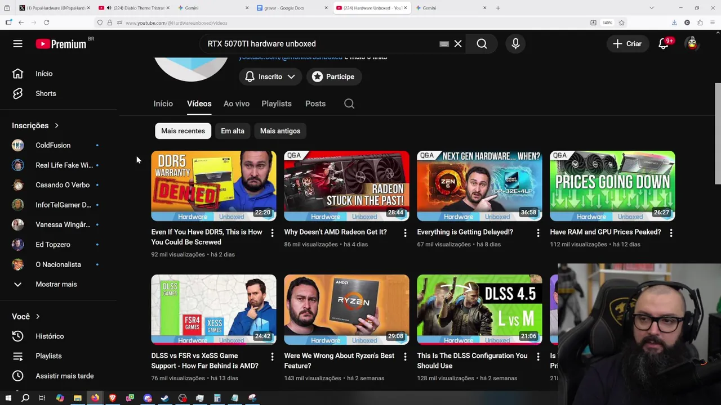Open Windows Start menu

click(8, 398)
